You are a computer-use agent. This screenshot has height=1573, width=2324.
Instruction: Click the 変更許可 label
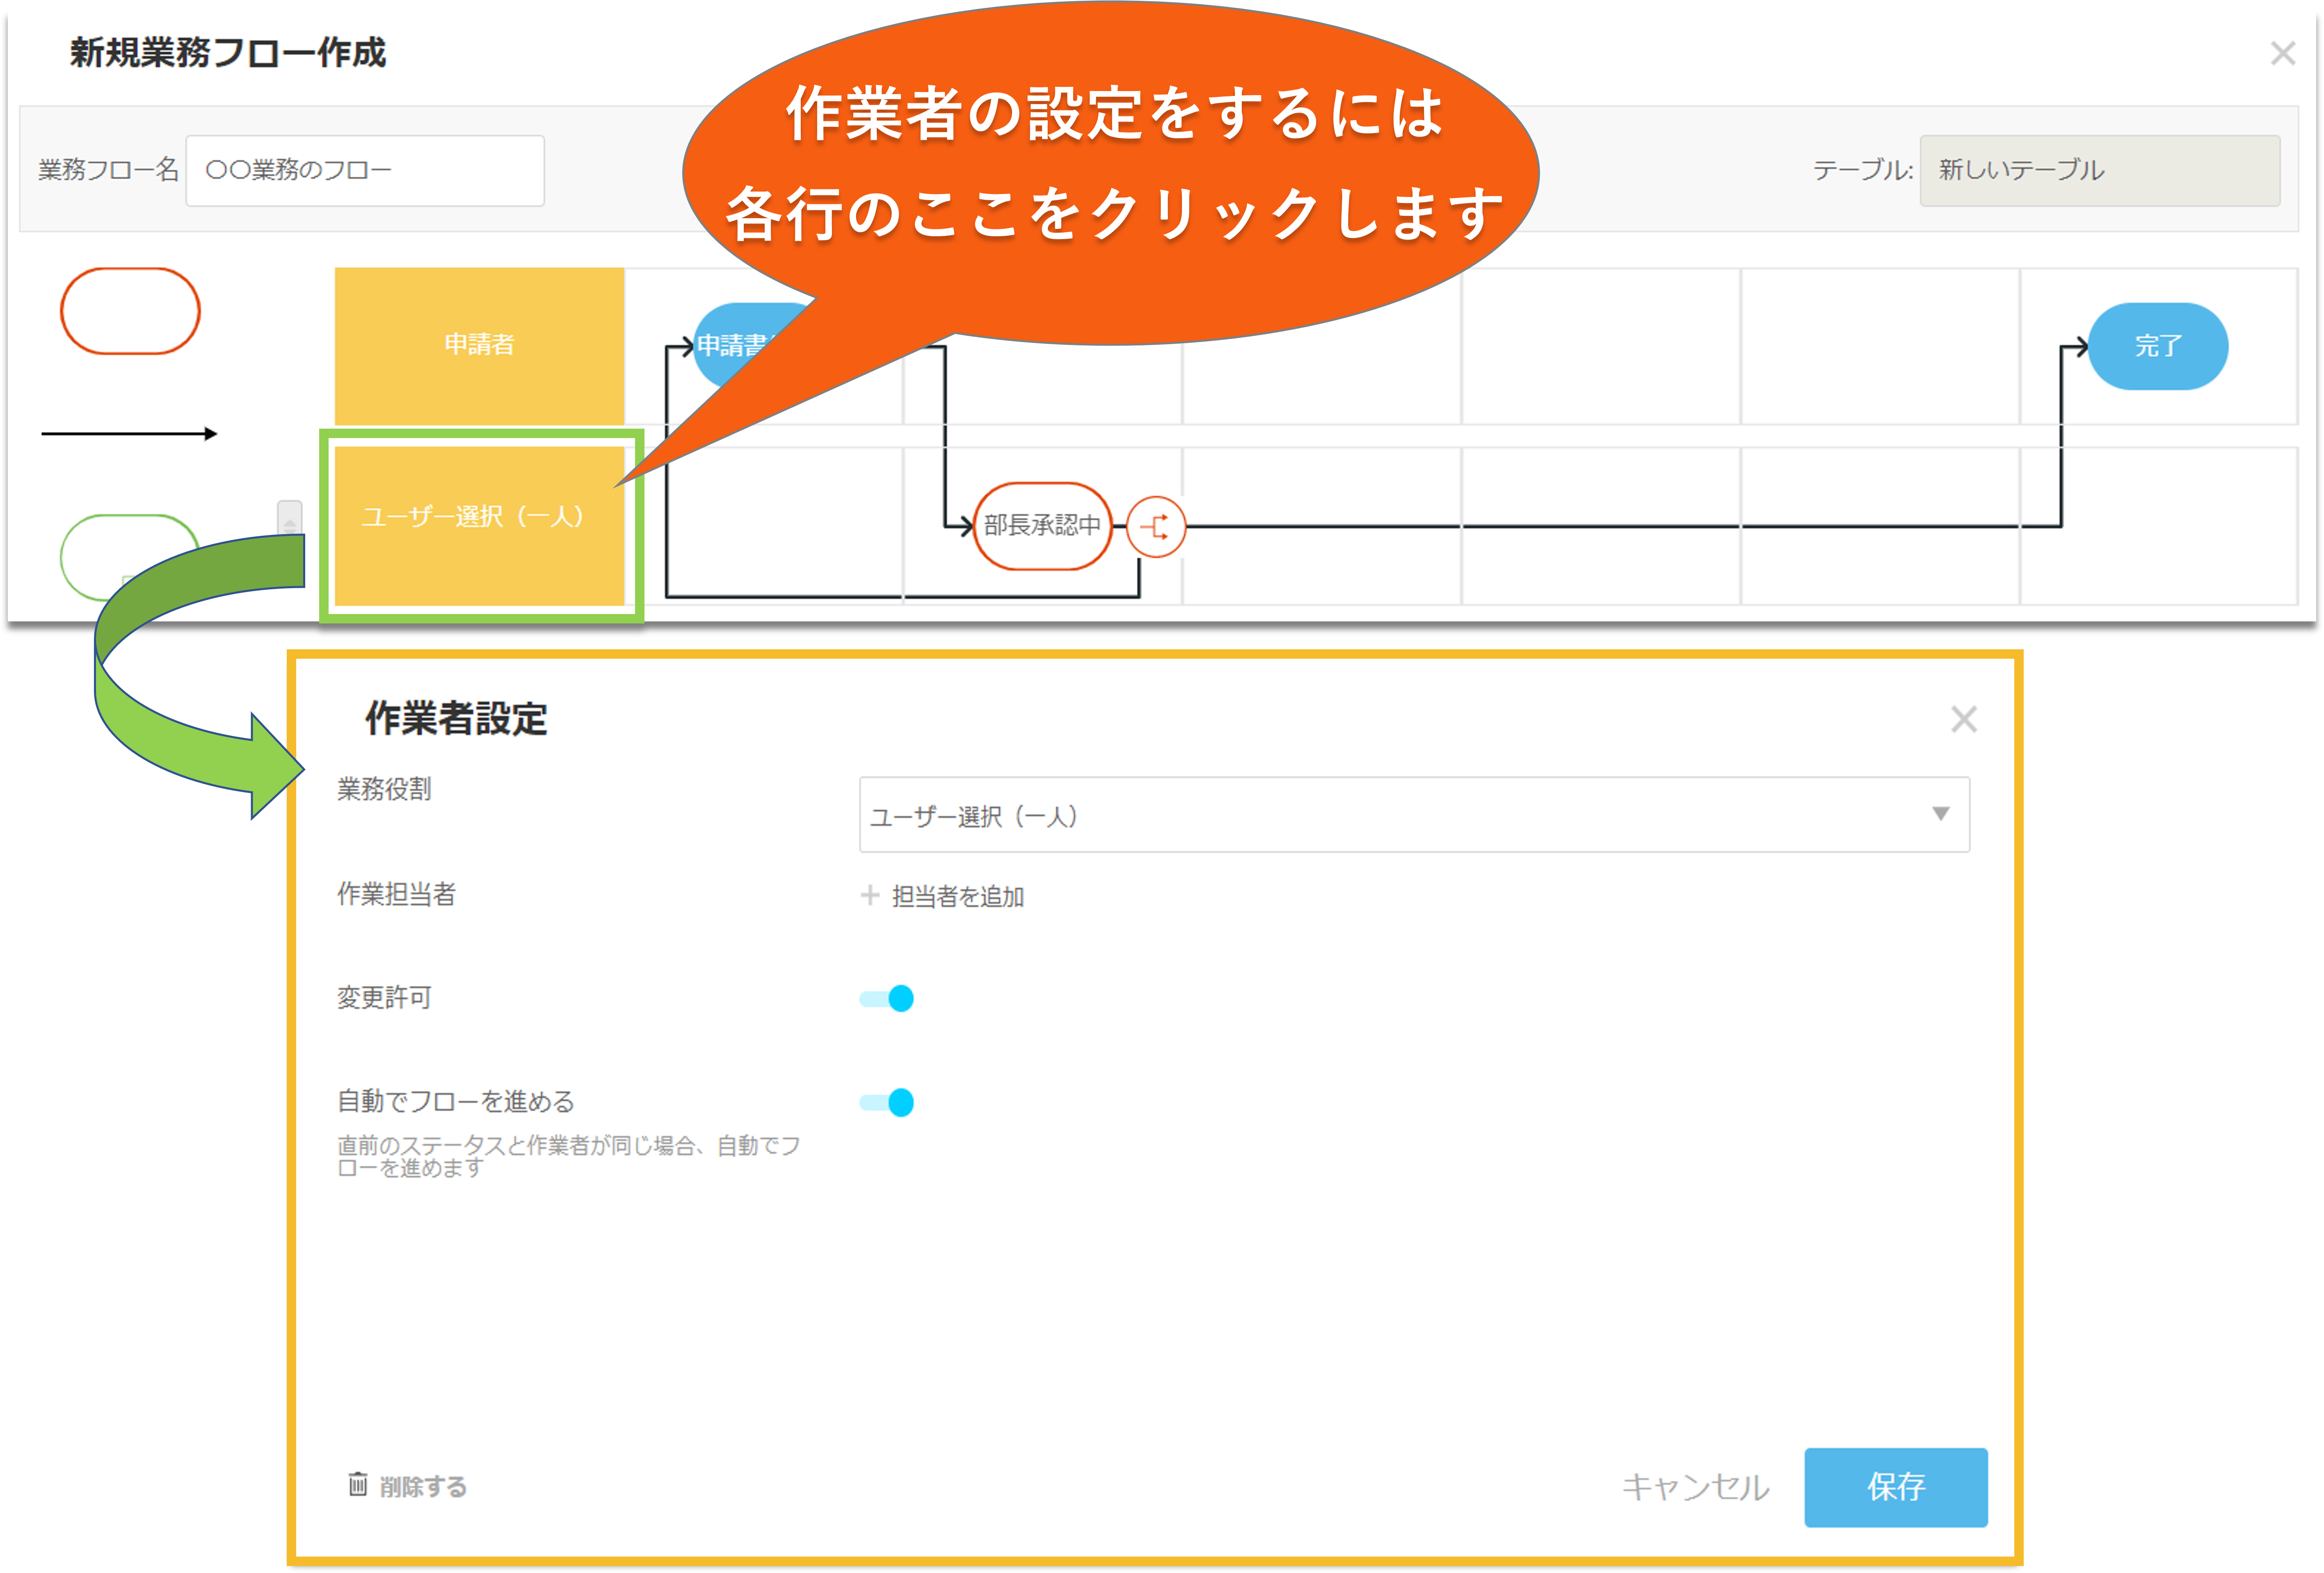[x=384, y=997]
